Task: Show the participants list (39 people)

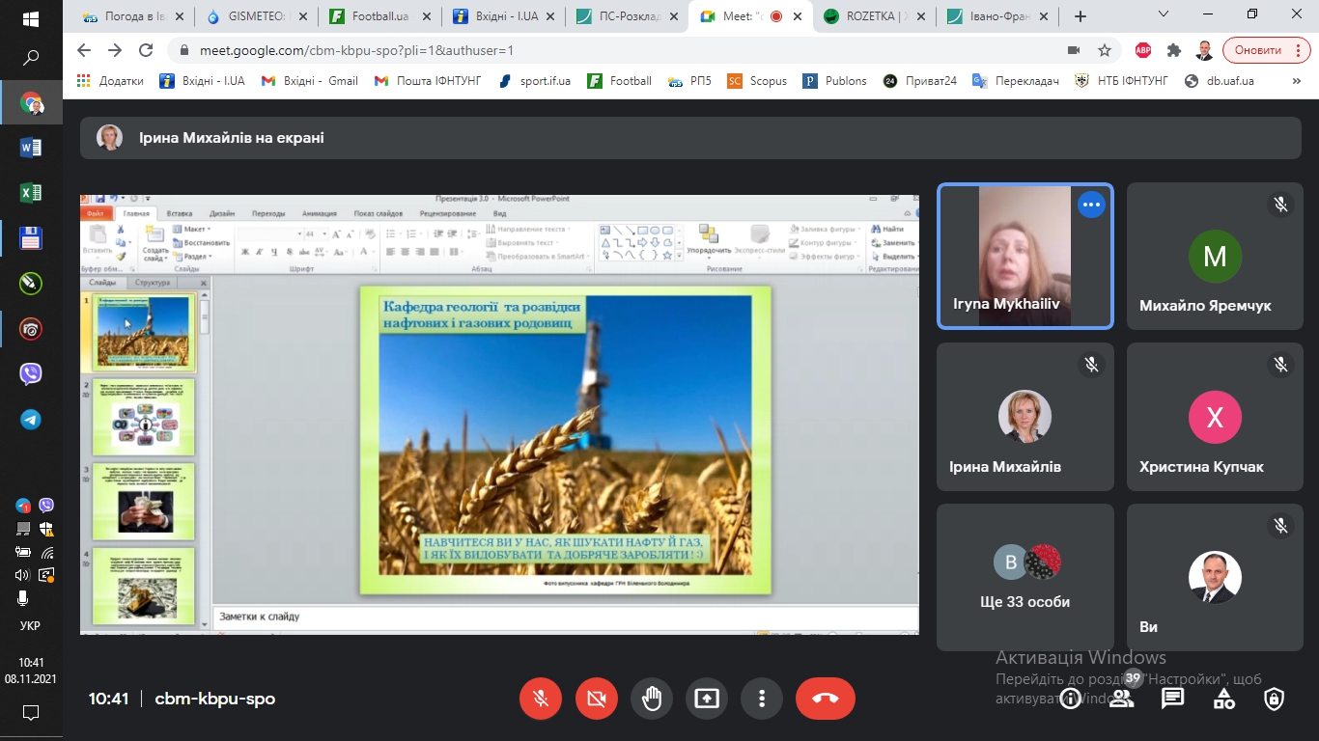Action: click(x=1121, y=700)
